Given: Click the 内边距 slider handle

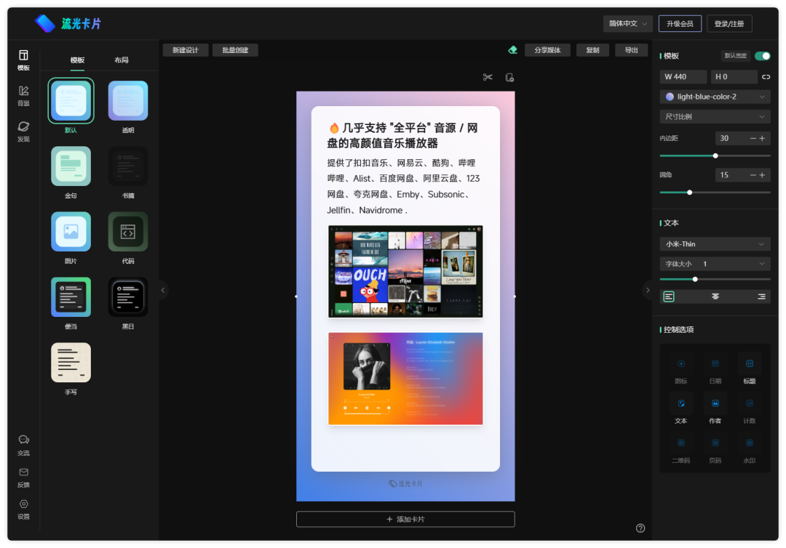Looking at the screenshot, I should point(715,156).
